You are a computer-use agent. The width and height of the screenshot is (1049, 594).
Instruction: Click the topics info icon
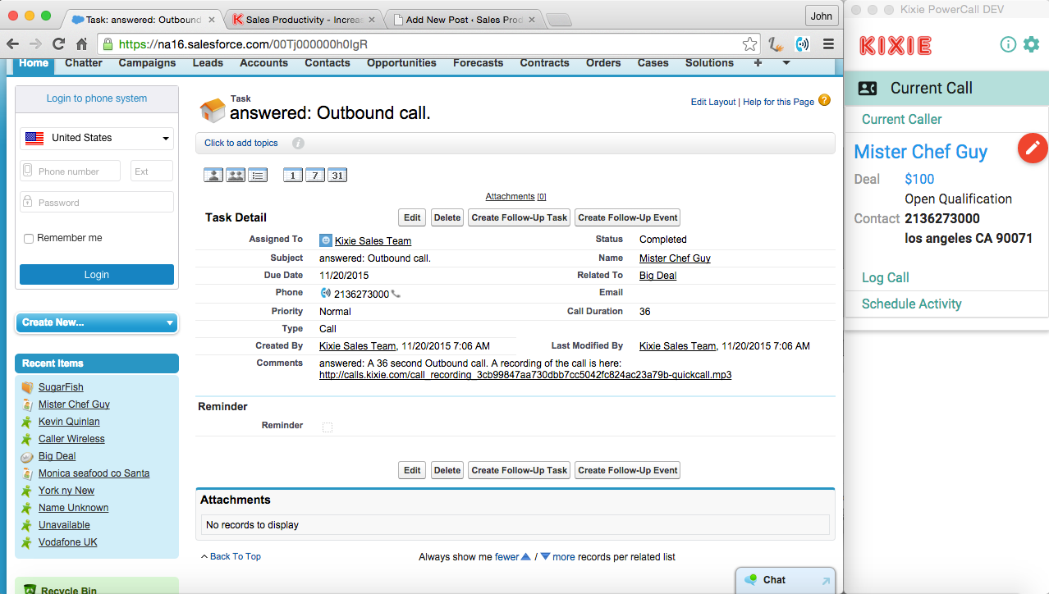[x=298, y=143]
